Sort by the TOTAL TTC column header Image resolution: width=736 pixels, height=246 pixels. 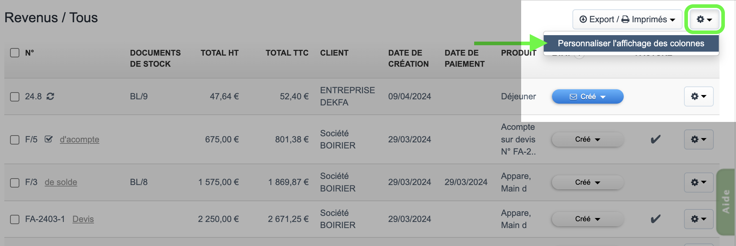(x=287, y=53)
